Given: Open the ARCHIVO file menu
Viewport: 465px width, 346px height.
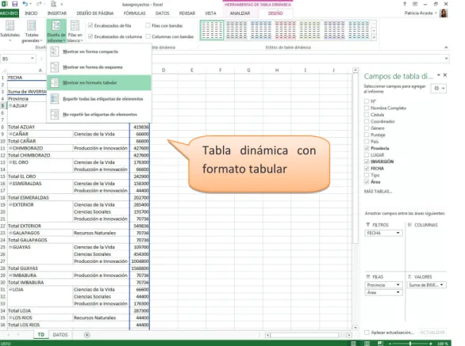Looking at the screenshot, I should pyautogui.click(x=10, y=13).
